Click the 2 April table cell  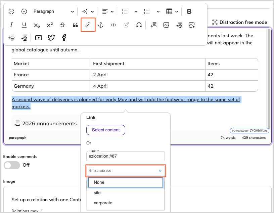click(148, 75)
